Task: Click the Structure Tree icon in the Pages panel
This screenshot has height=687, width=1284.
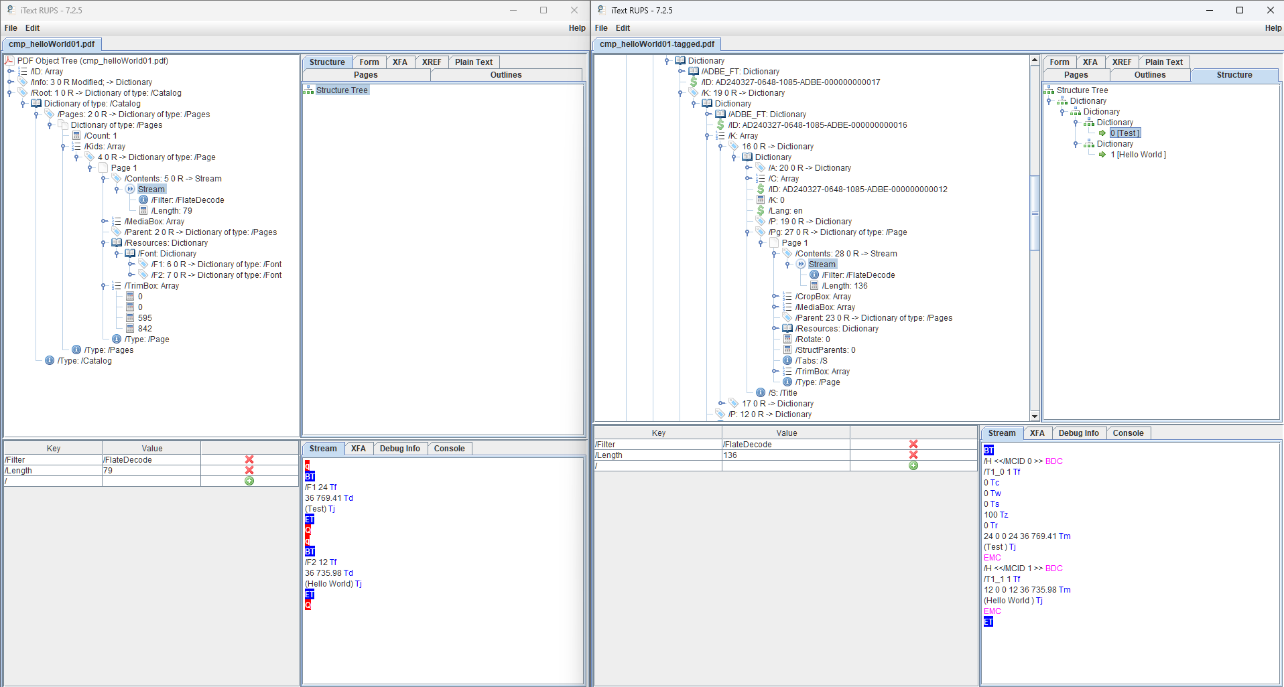Action: point(310,90)
